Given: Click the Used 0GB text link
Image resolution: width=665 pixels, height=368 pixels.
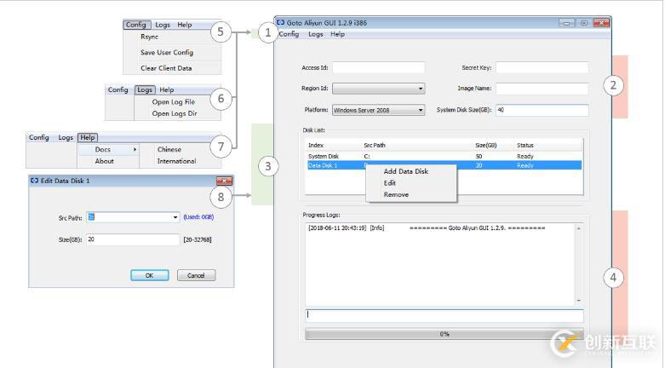Looking at the screenshot, I should point(198,217).
